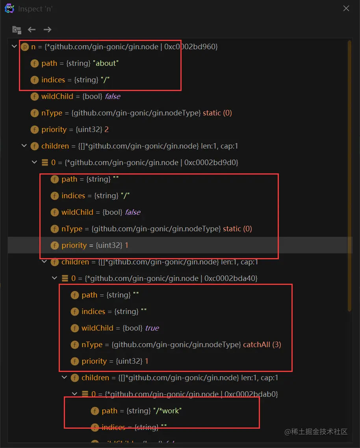Close the Inspect 'n' dialog
Image resolution: width=360 pixels, height=448 pixels.
click(346, 8)
